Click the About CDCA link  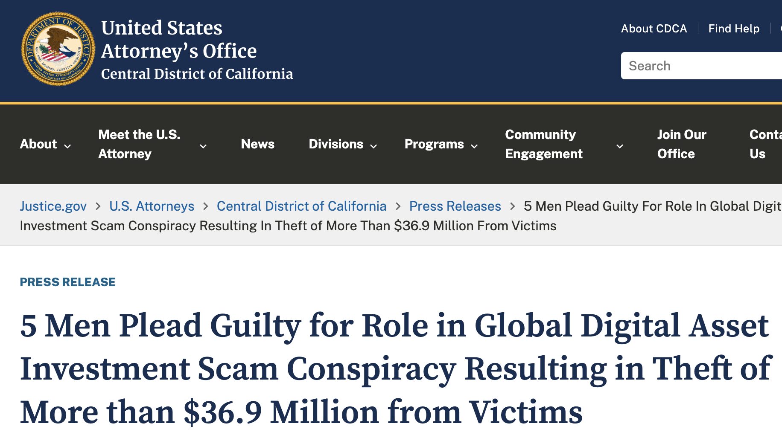(654, 29)
